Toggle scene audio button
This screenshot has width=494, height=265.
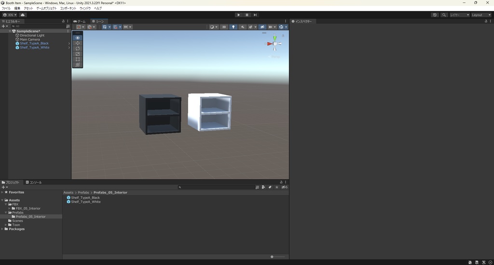click(x=242, y=27)
